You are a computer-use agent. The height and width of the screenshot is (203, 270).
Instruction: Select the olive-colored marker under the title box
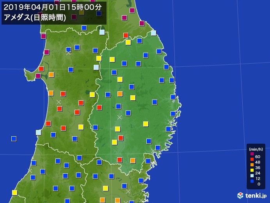82,12
